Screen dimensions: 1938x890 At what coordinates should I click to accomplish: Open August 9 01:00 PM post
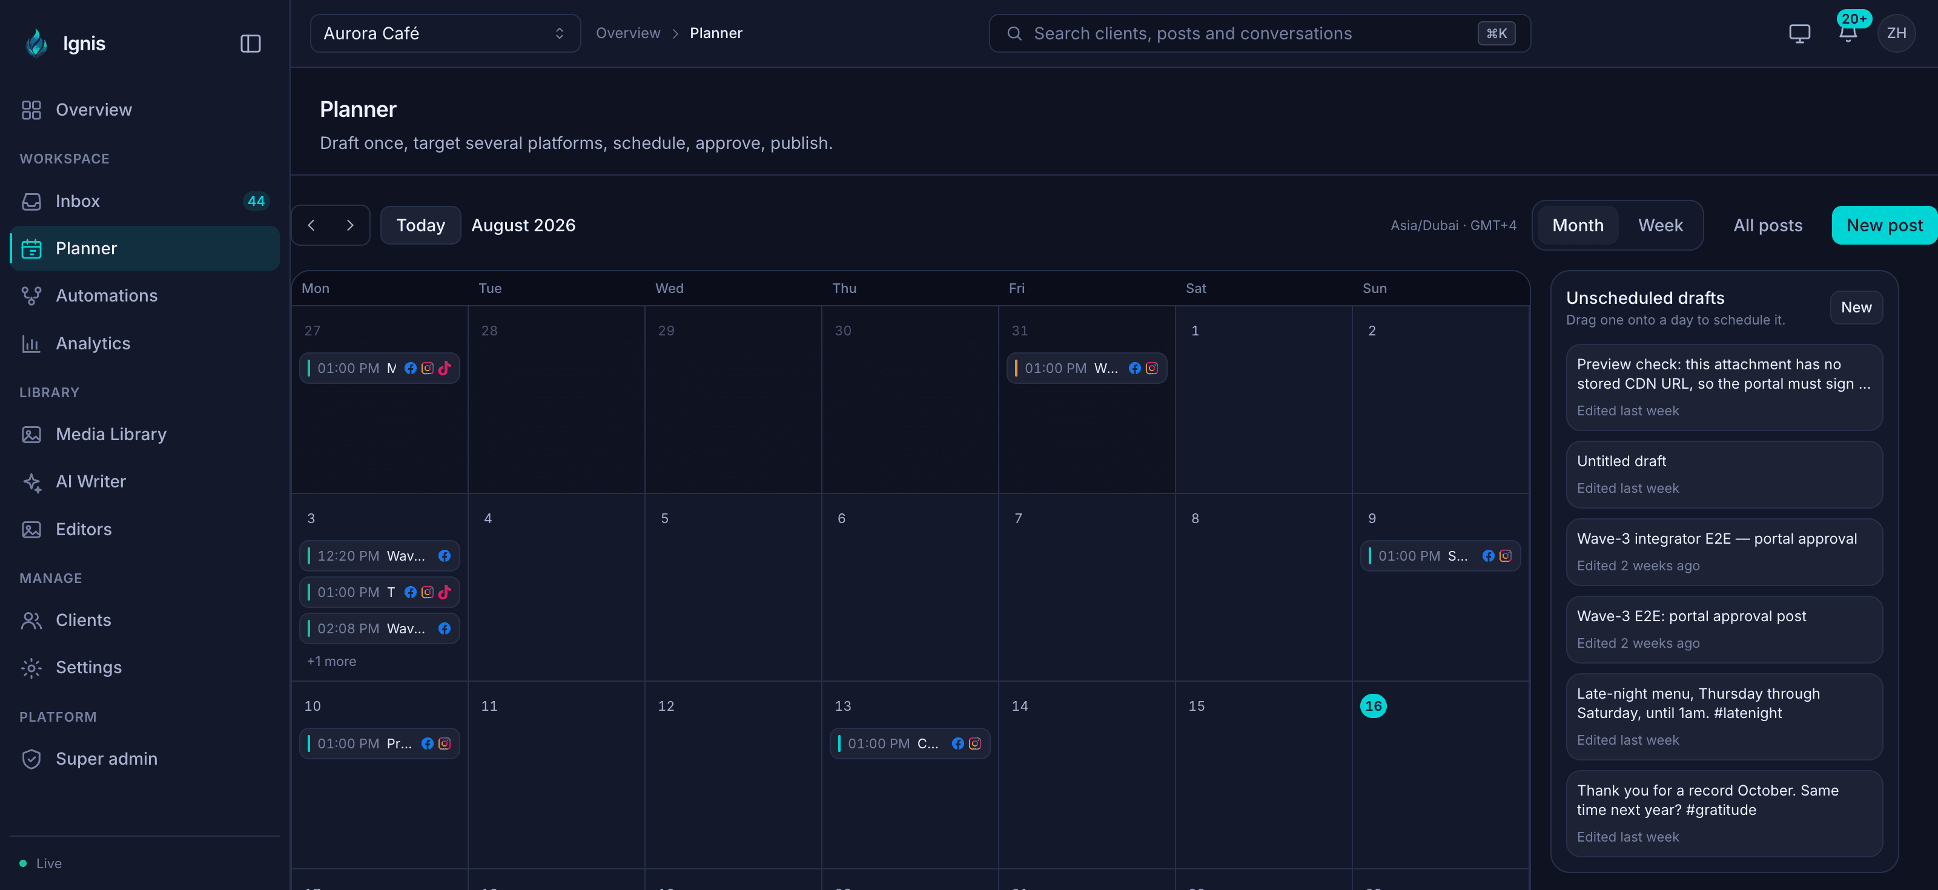pos(1440,556)
